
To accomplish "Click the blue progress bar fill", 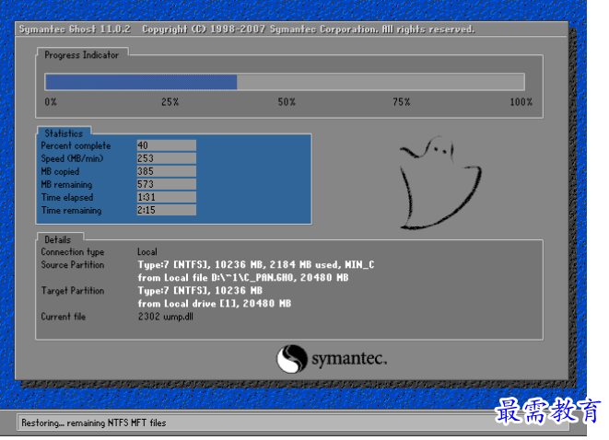I will coord(141,82).
